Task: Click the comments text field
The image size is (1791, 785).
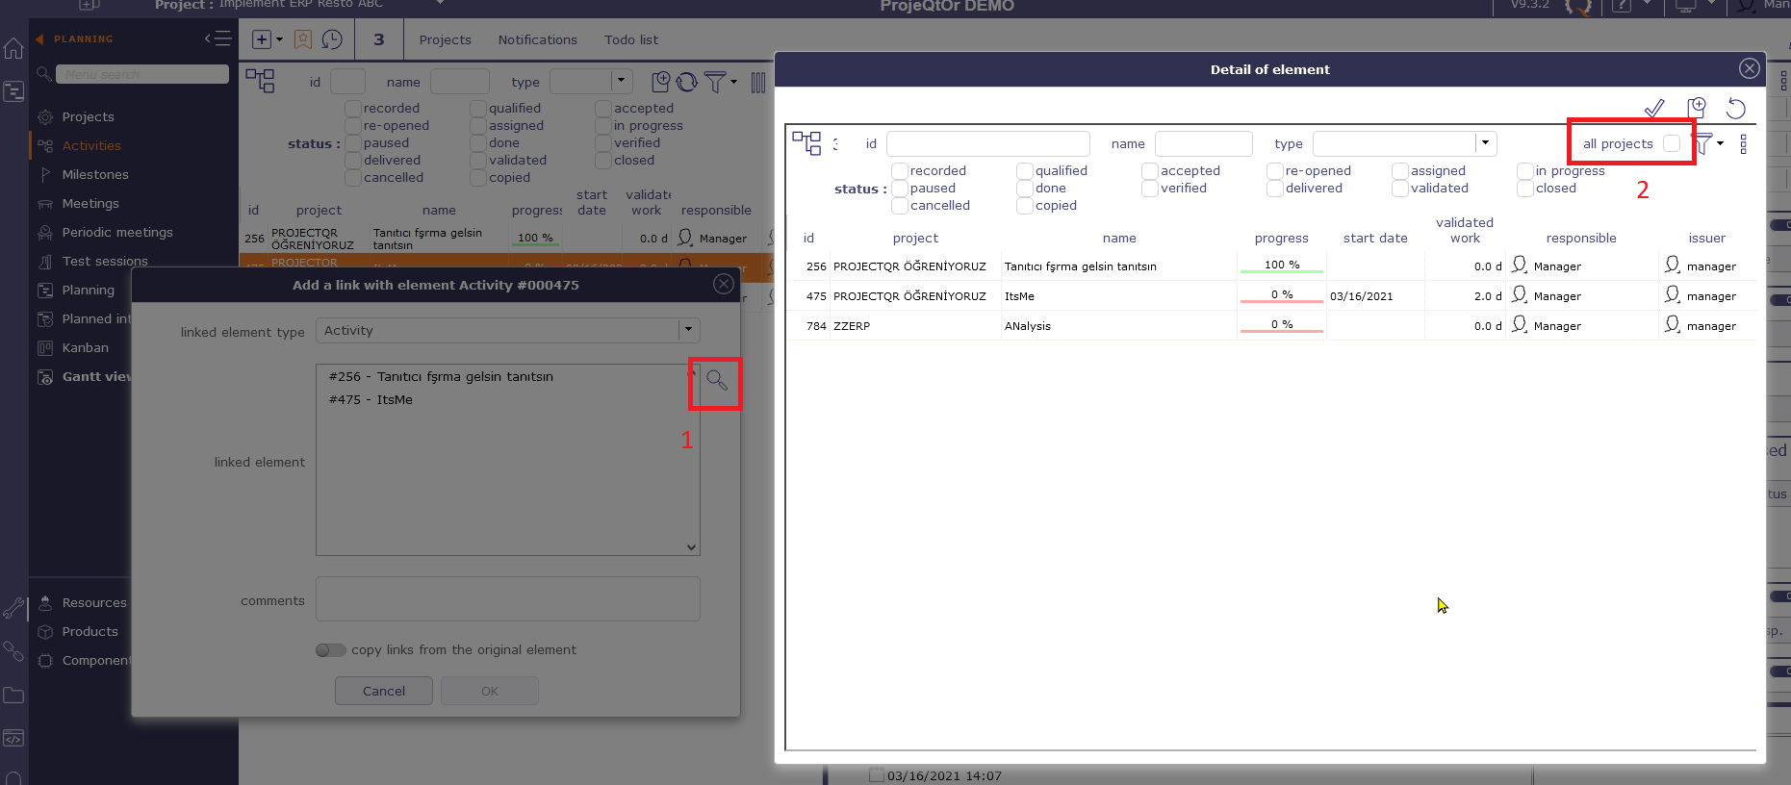Action: click(507, 599)
